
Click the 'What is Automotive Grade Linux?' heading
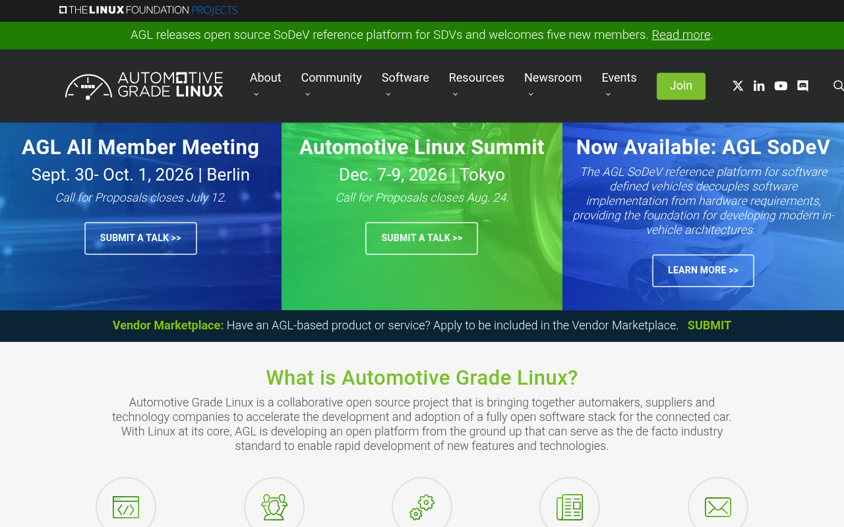coord(422,377)
